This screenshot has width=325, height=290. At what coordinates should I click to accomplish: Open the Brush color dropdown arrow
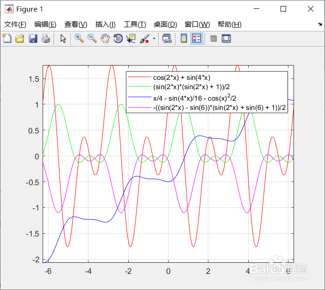pos(154,39)
